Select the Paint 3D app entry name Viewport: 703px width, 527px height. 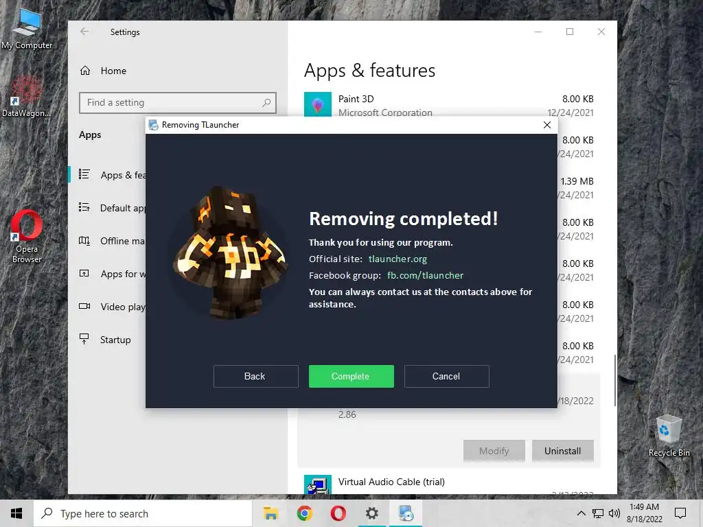[x=356, y=99]
